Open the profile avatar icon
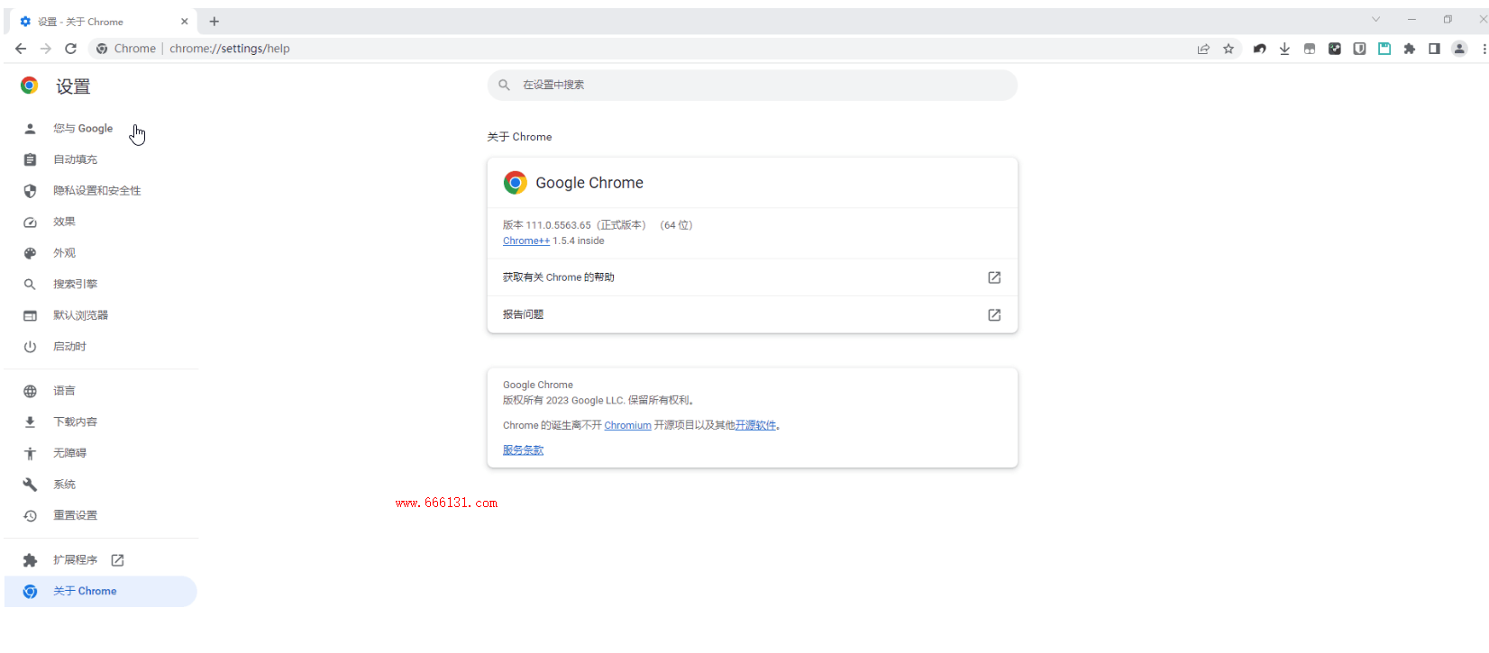Image resolution: width=1489 pixels, height=653 pixels. coord(1459,49)
